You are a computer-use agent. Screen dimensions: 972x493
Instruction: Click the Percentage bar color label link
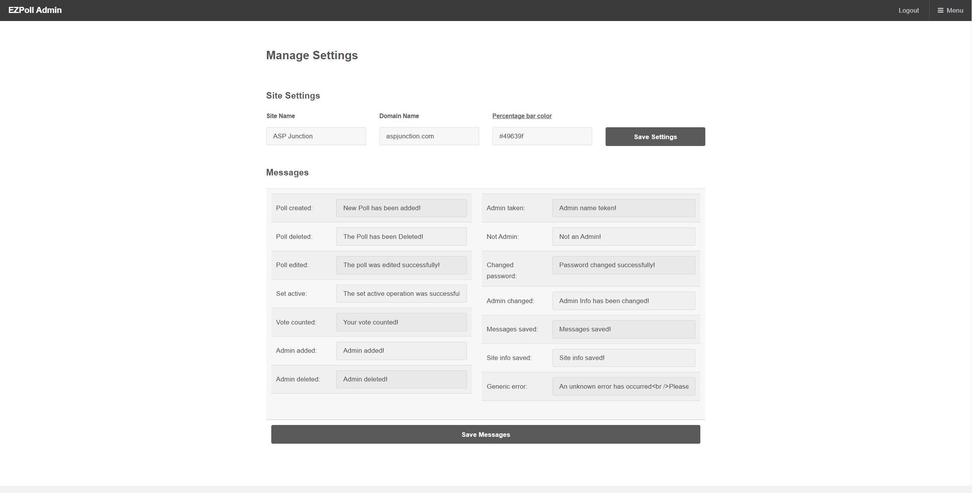[x=522, y=116]
